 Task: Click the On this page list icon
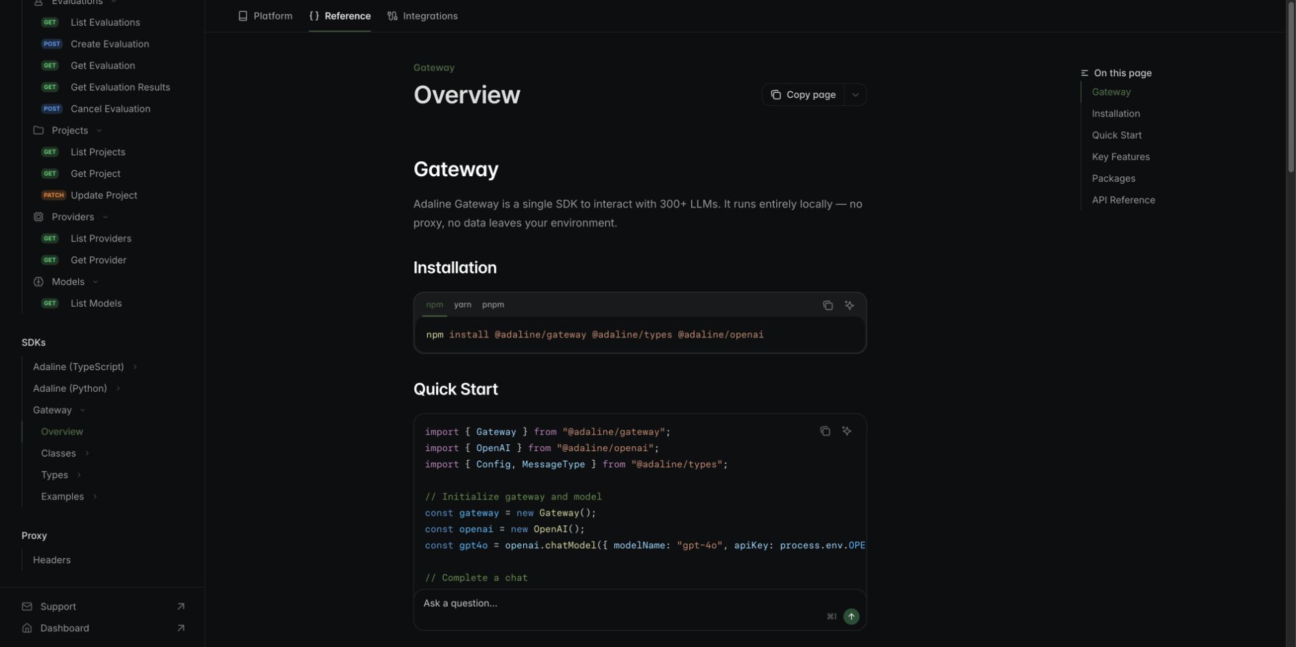pos(1084,73)
